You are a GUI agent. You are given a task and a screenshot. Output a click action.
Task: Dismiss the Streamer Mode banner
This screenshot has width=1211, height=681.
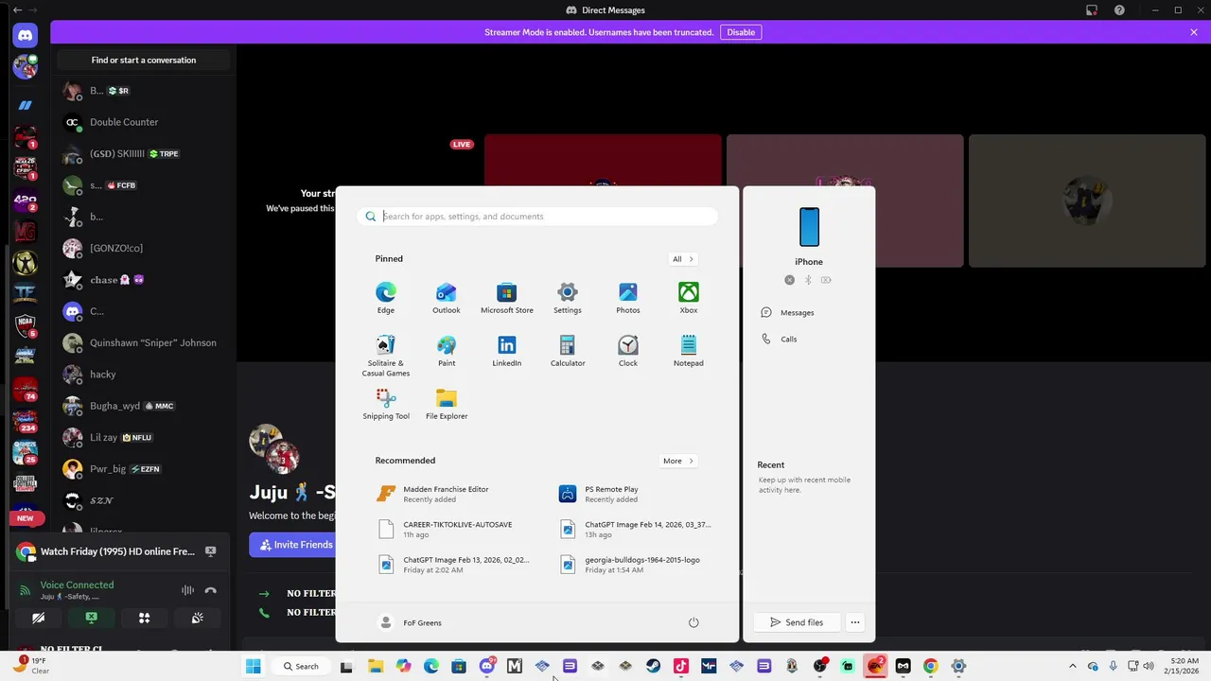1194,32
